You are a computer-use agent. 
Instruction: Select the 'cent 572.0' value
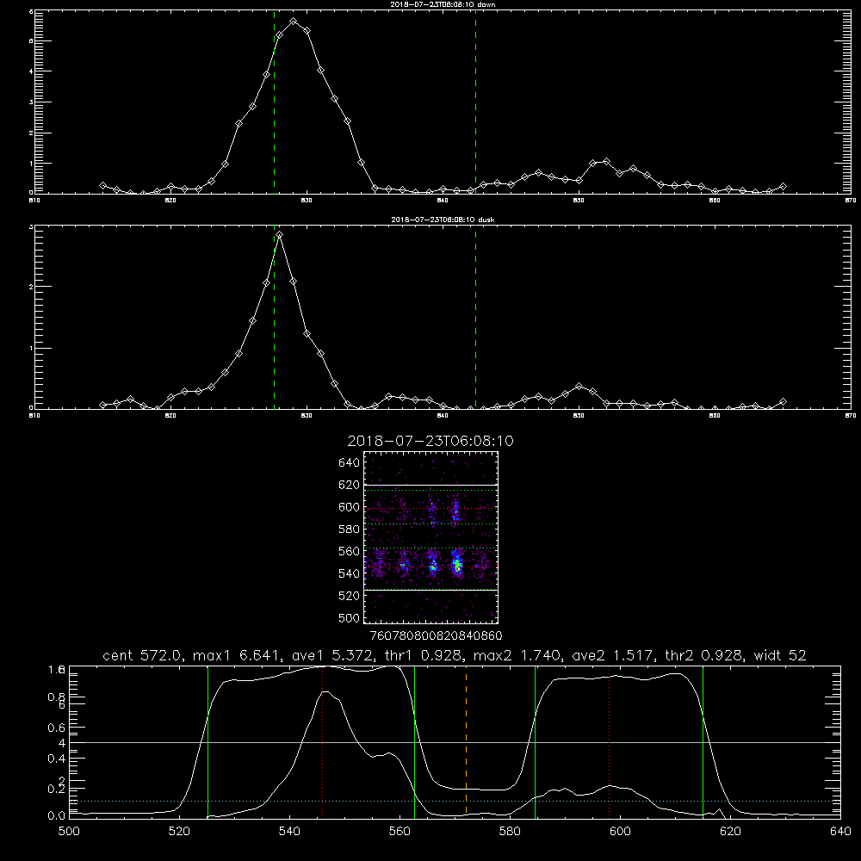[x=143, y=655]
